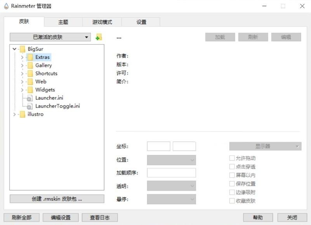The width and height of the screenshot is (311, 225).
Task: Click the Rainmeter droplet icon in title bar
Action: coord(6,6)
